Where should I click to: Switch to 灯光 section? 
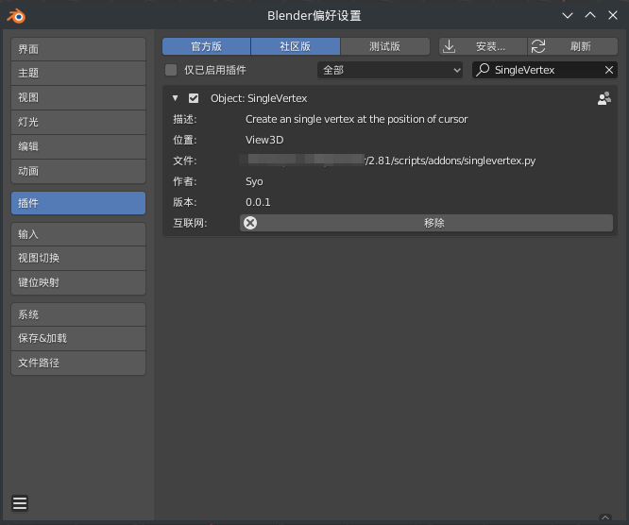click(x=78, y=123)
